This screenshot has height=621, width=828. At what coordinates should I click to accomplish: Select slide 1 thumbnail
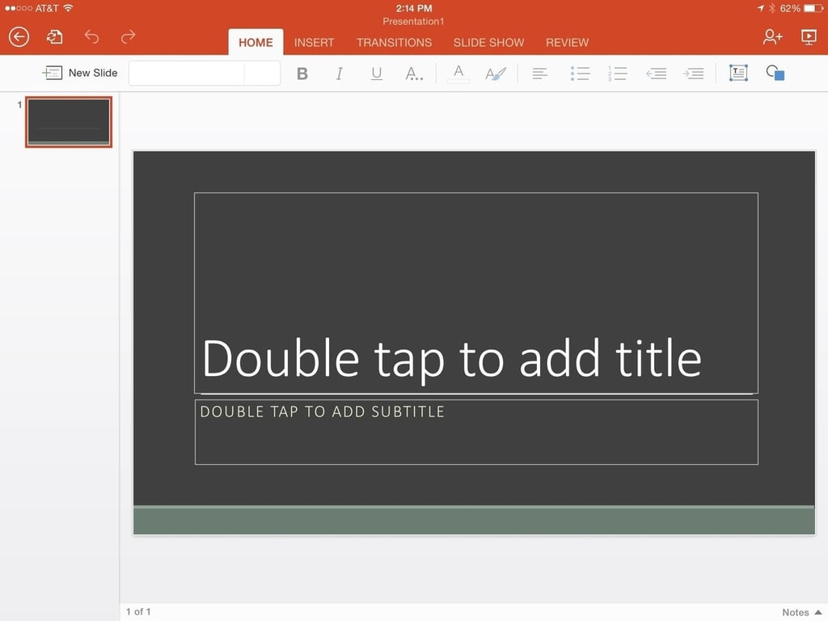pos(69,122)
